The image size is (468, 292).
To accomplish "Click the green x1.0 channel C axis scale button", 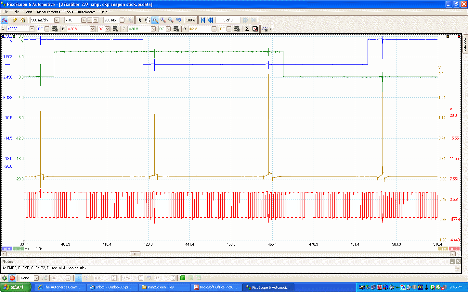I will (x=18, y=249).
